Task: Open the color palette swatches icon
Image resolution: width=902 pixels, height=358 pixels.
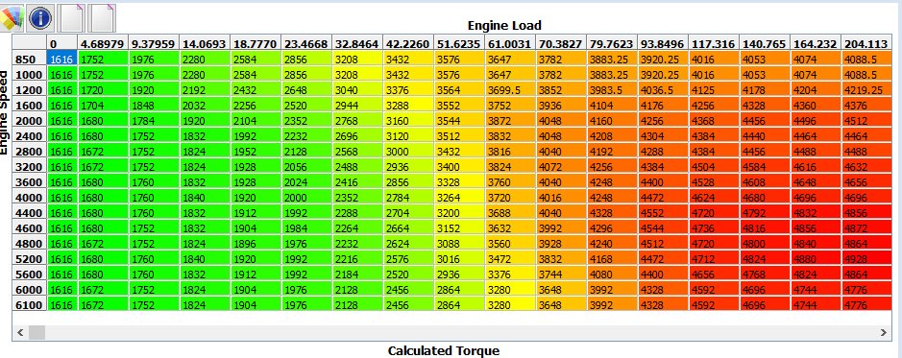Action: pyautogui.click(x=12, y=18)
